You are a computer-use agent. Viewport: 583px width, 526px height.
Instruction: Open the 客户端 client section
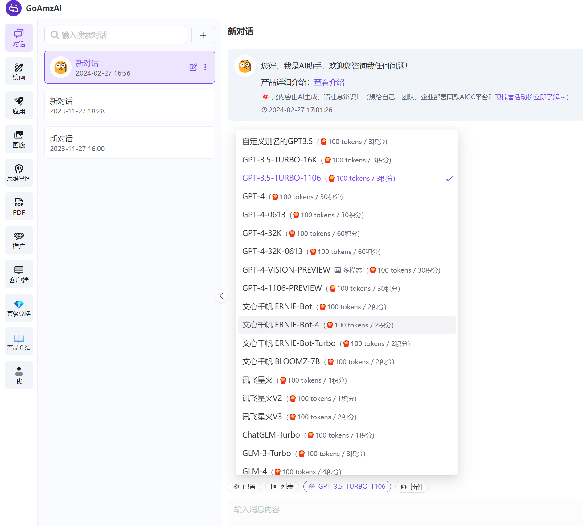click(19, 274)
